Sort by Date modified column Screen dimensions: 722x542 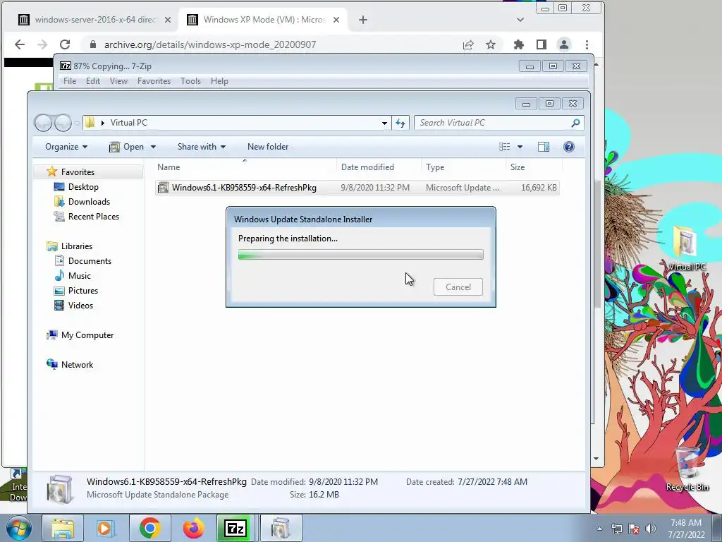pos(379,167)
